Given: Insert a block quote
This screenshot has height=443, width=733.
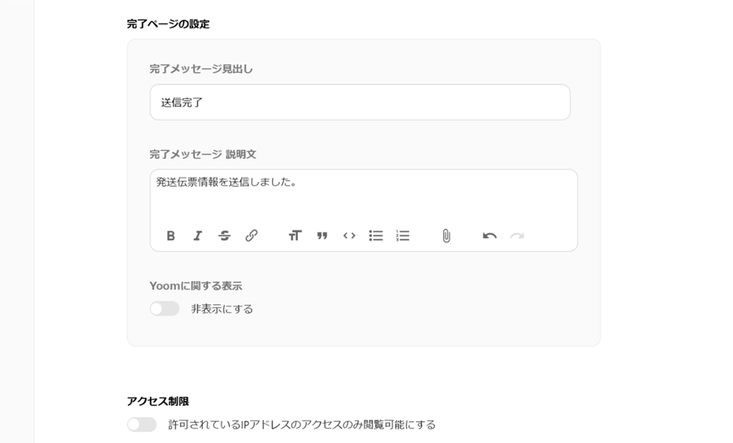Looking at the screenshot, I should (x=322, y=235).
